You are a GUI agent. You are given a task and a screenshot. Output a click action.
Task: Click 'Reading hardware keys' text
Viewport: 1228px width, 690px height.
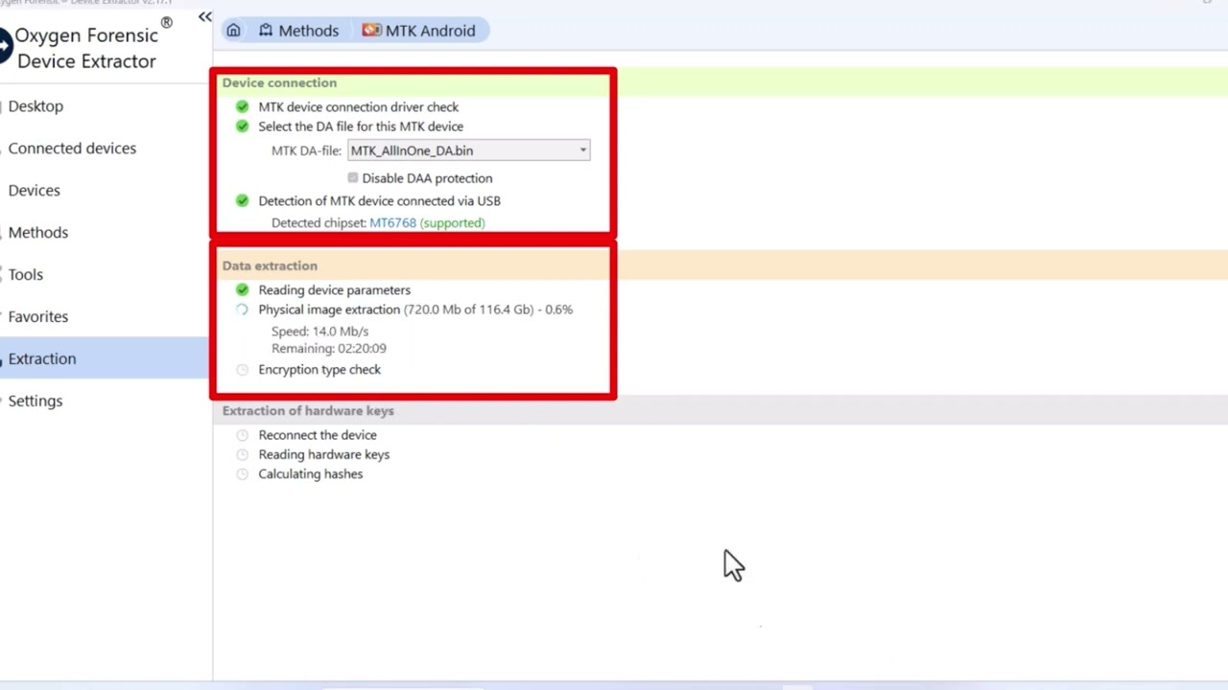324,454
